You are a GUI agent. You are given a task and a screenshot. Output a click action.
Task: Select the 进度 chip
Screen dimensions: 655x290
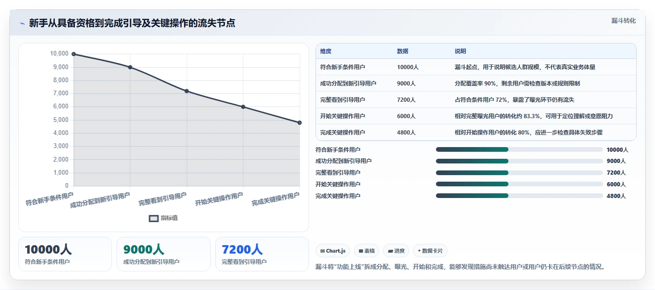coord(396,251)
